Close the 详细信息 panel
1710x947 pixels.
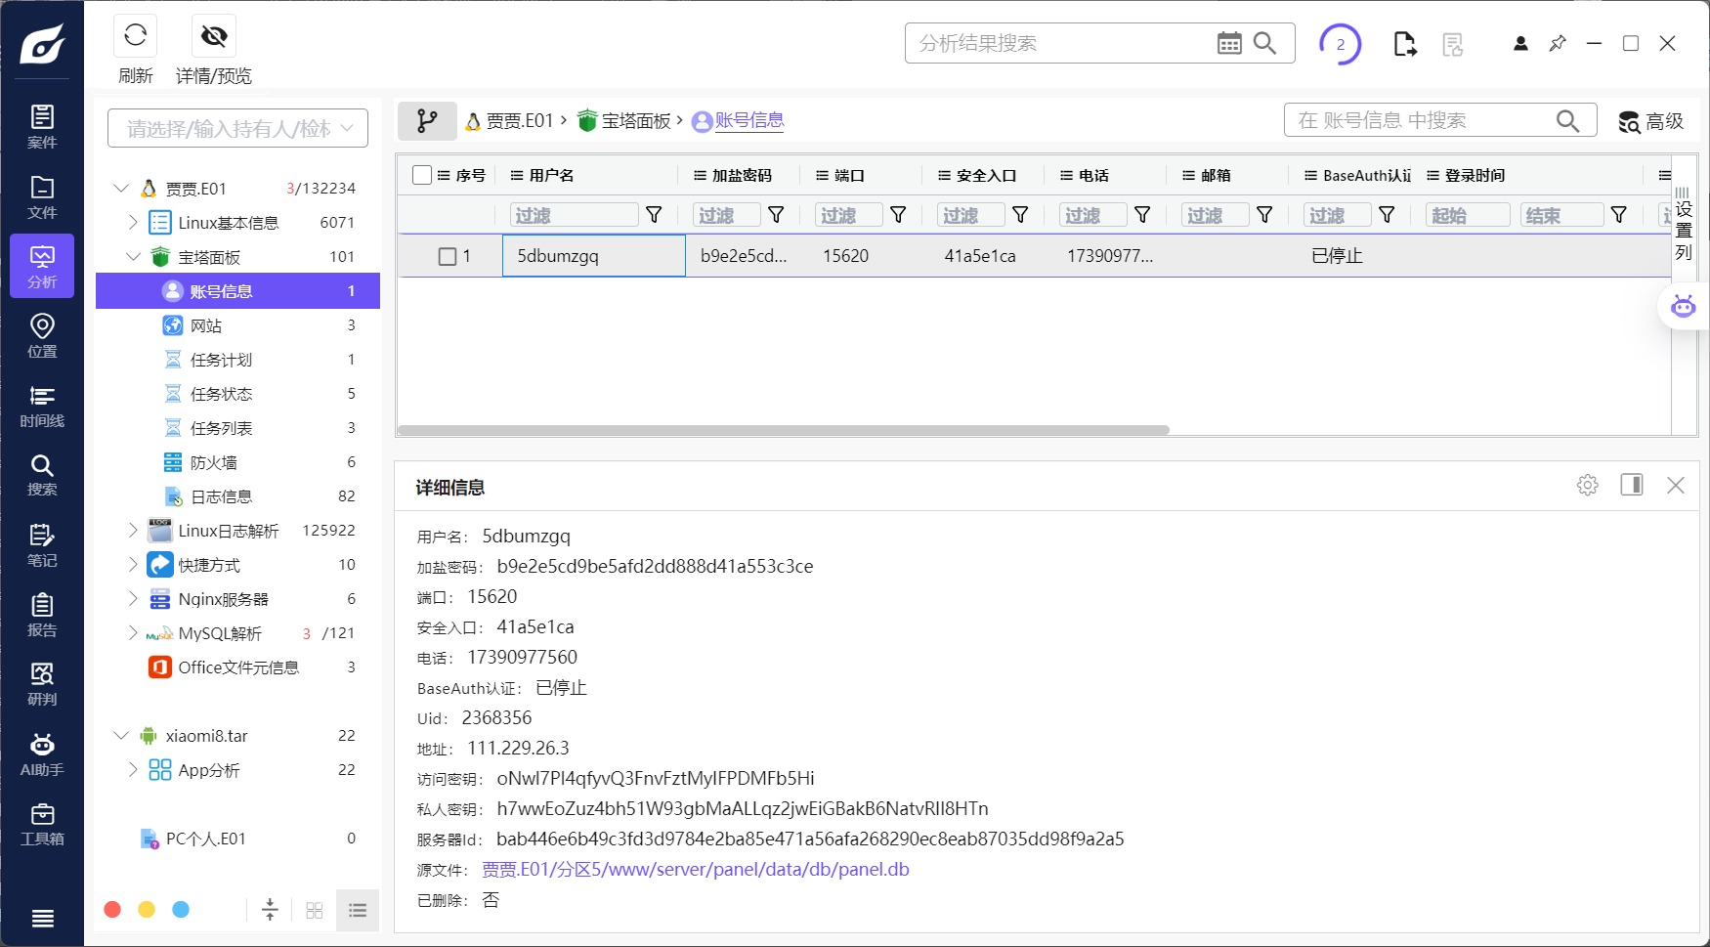tap(1676, 485)
